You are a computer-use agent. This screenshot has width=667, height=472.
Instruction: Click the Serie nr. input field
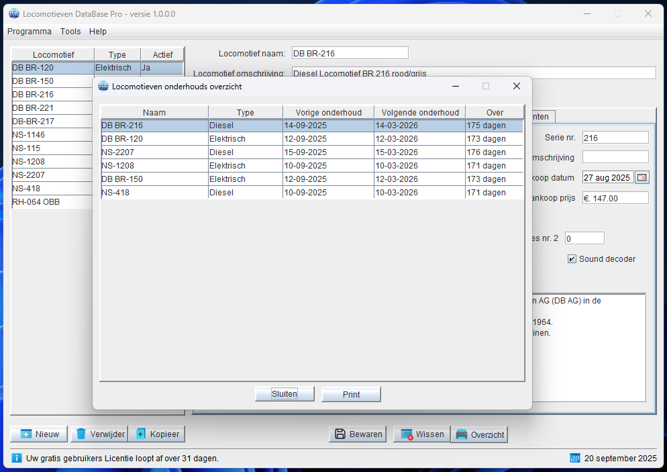click(615, 138)
